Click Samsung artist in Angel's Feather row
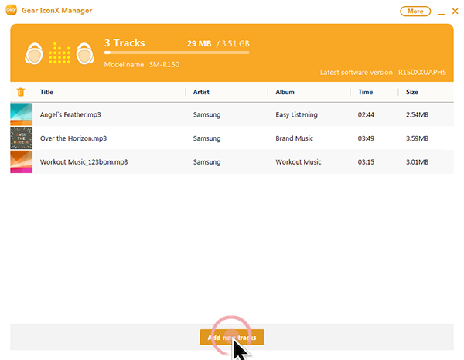 206,114
